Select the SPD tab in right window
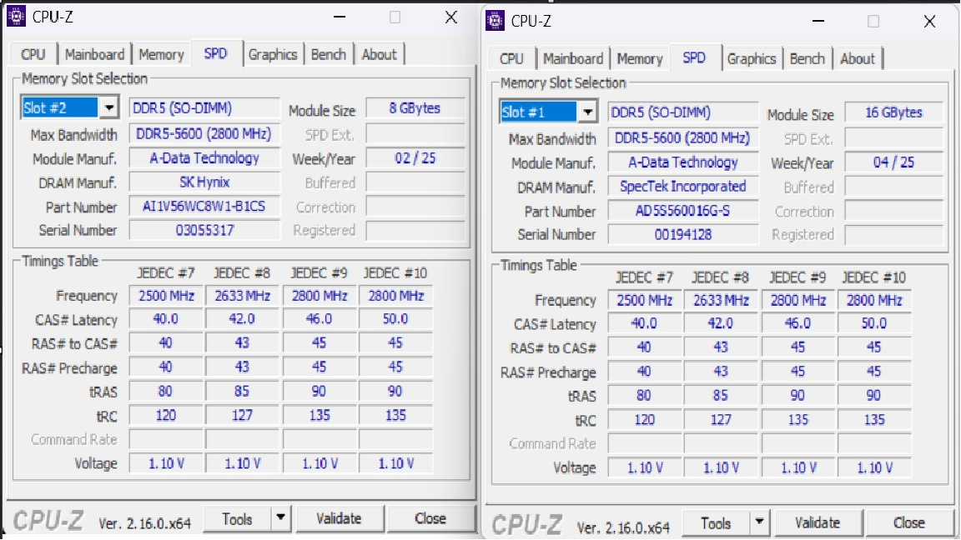 694,57
